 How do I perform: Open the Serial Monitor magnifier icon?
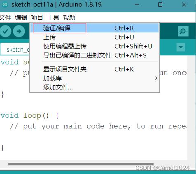point(183,31)
